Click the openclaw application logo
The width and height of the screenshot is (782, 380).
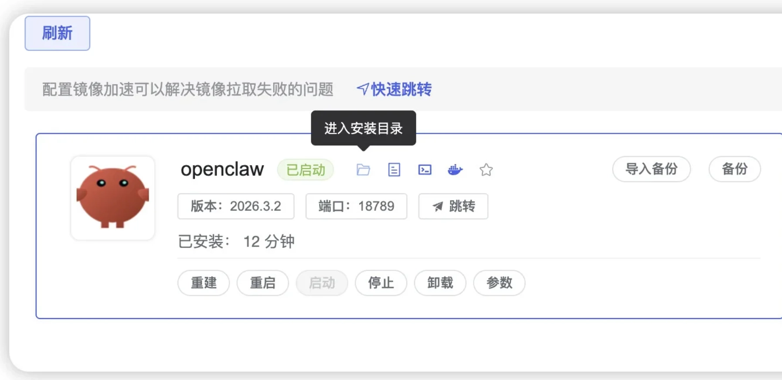[112, 197]
